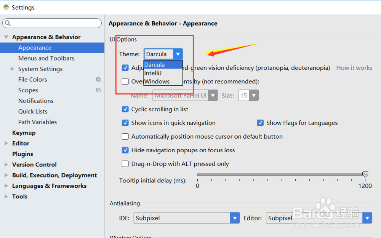Click the Android Studio icon in title bar
Image resolution: width=381 pixels, height=238 pixels.
click(x=6, y=7)
